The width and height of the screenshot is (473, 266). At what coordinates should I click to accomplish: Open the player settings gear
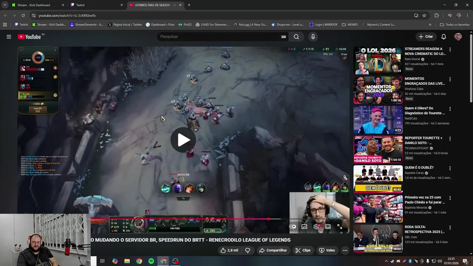click(316, 226)
